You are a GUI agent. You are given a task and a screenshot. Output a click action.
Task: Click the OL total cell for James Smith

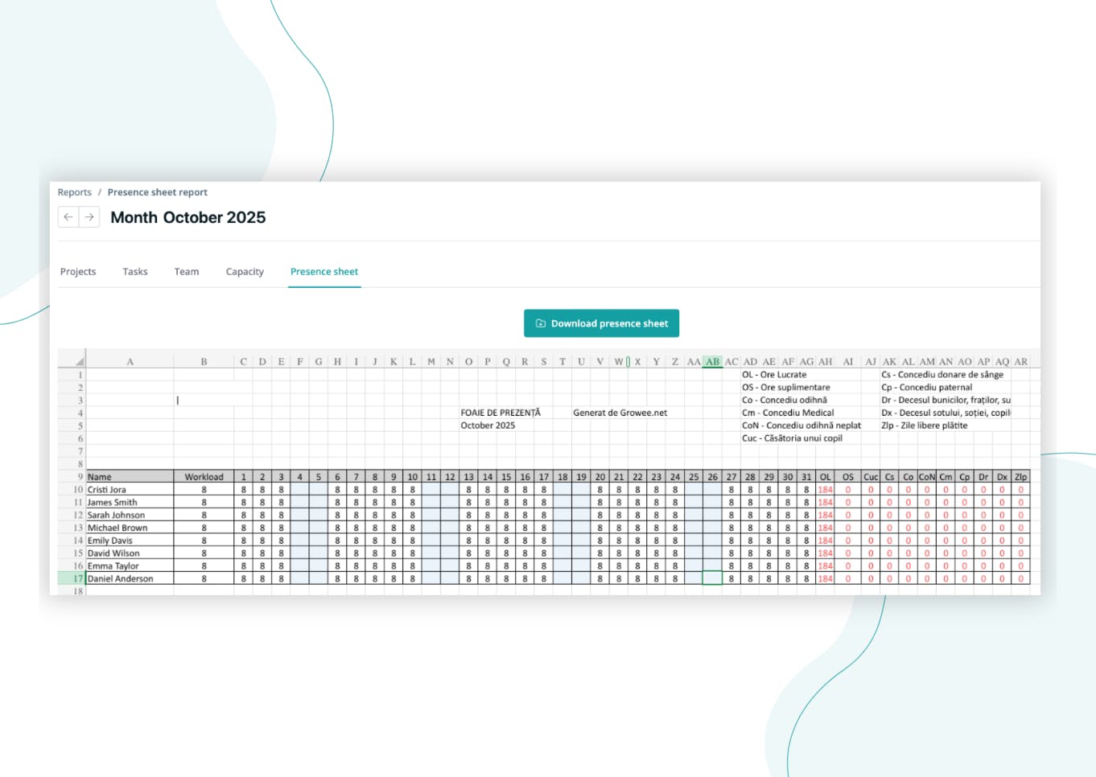pos(824,502)
